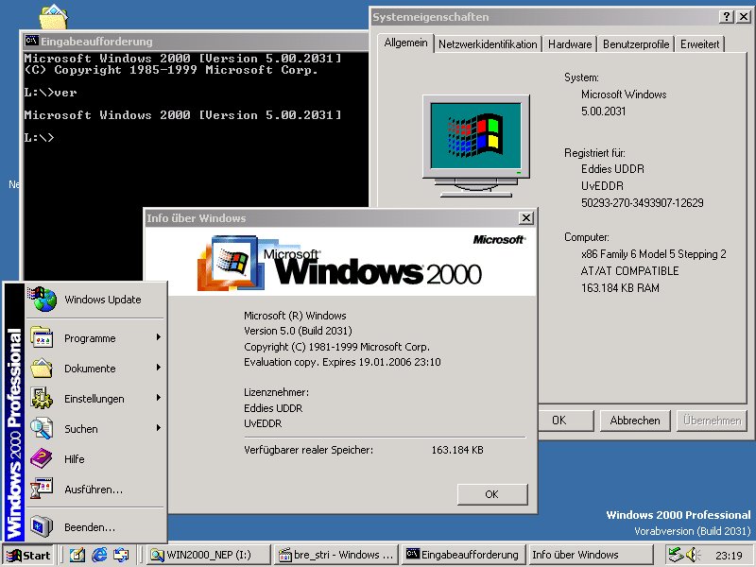Select the Benutzerprofile tab
The height and width of the screenshot is (567, 756).
636,44
